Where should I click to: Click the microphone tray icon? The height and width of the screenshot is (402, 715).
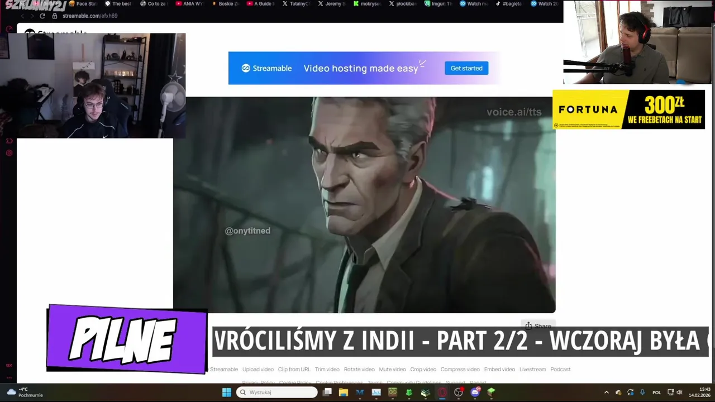click(x=642, y=393)
